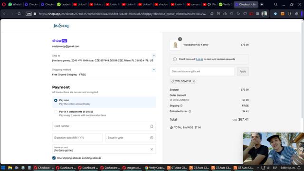The height and width of the screenshot is (171, 304).
Task: Select Pay in 4 installments option
Action: point(56,112)
